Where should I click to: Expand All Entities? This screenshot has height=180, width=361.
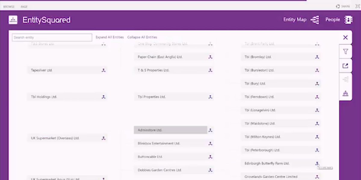(110, 37)
